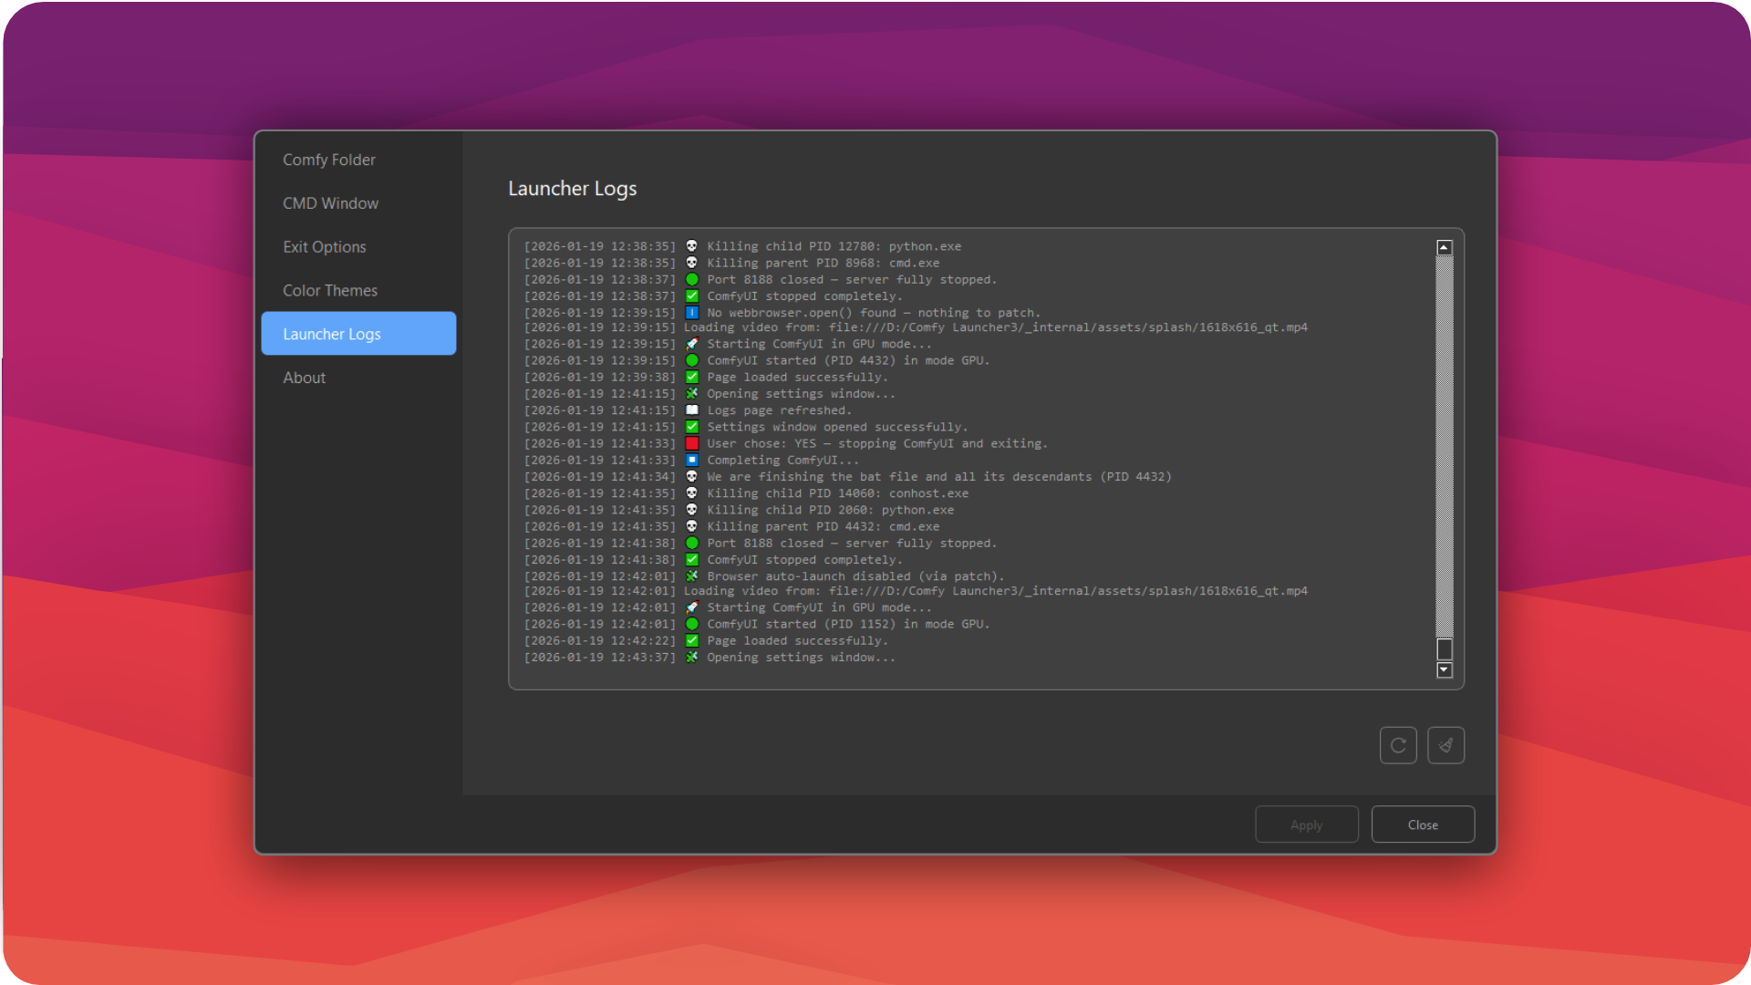Show the About section
Image resolution: width=1751 pixels, height=985 pixels.
(358, 378)
